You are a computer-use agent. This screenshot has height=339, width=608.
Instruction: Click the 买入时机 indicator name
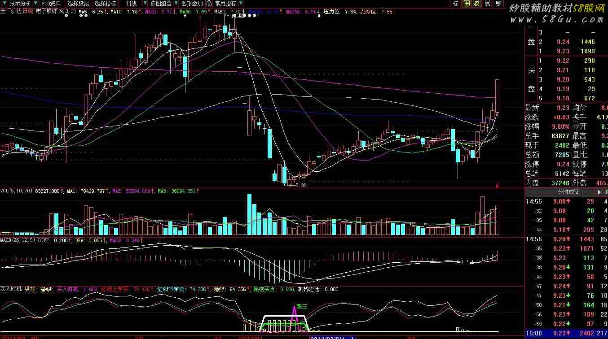tap(11, 289)
